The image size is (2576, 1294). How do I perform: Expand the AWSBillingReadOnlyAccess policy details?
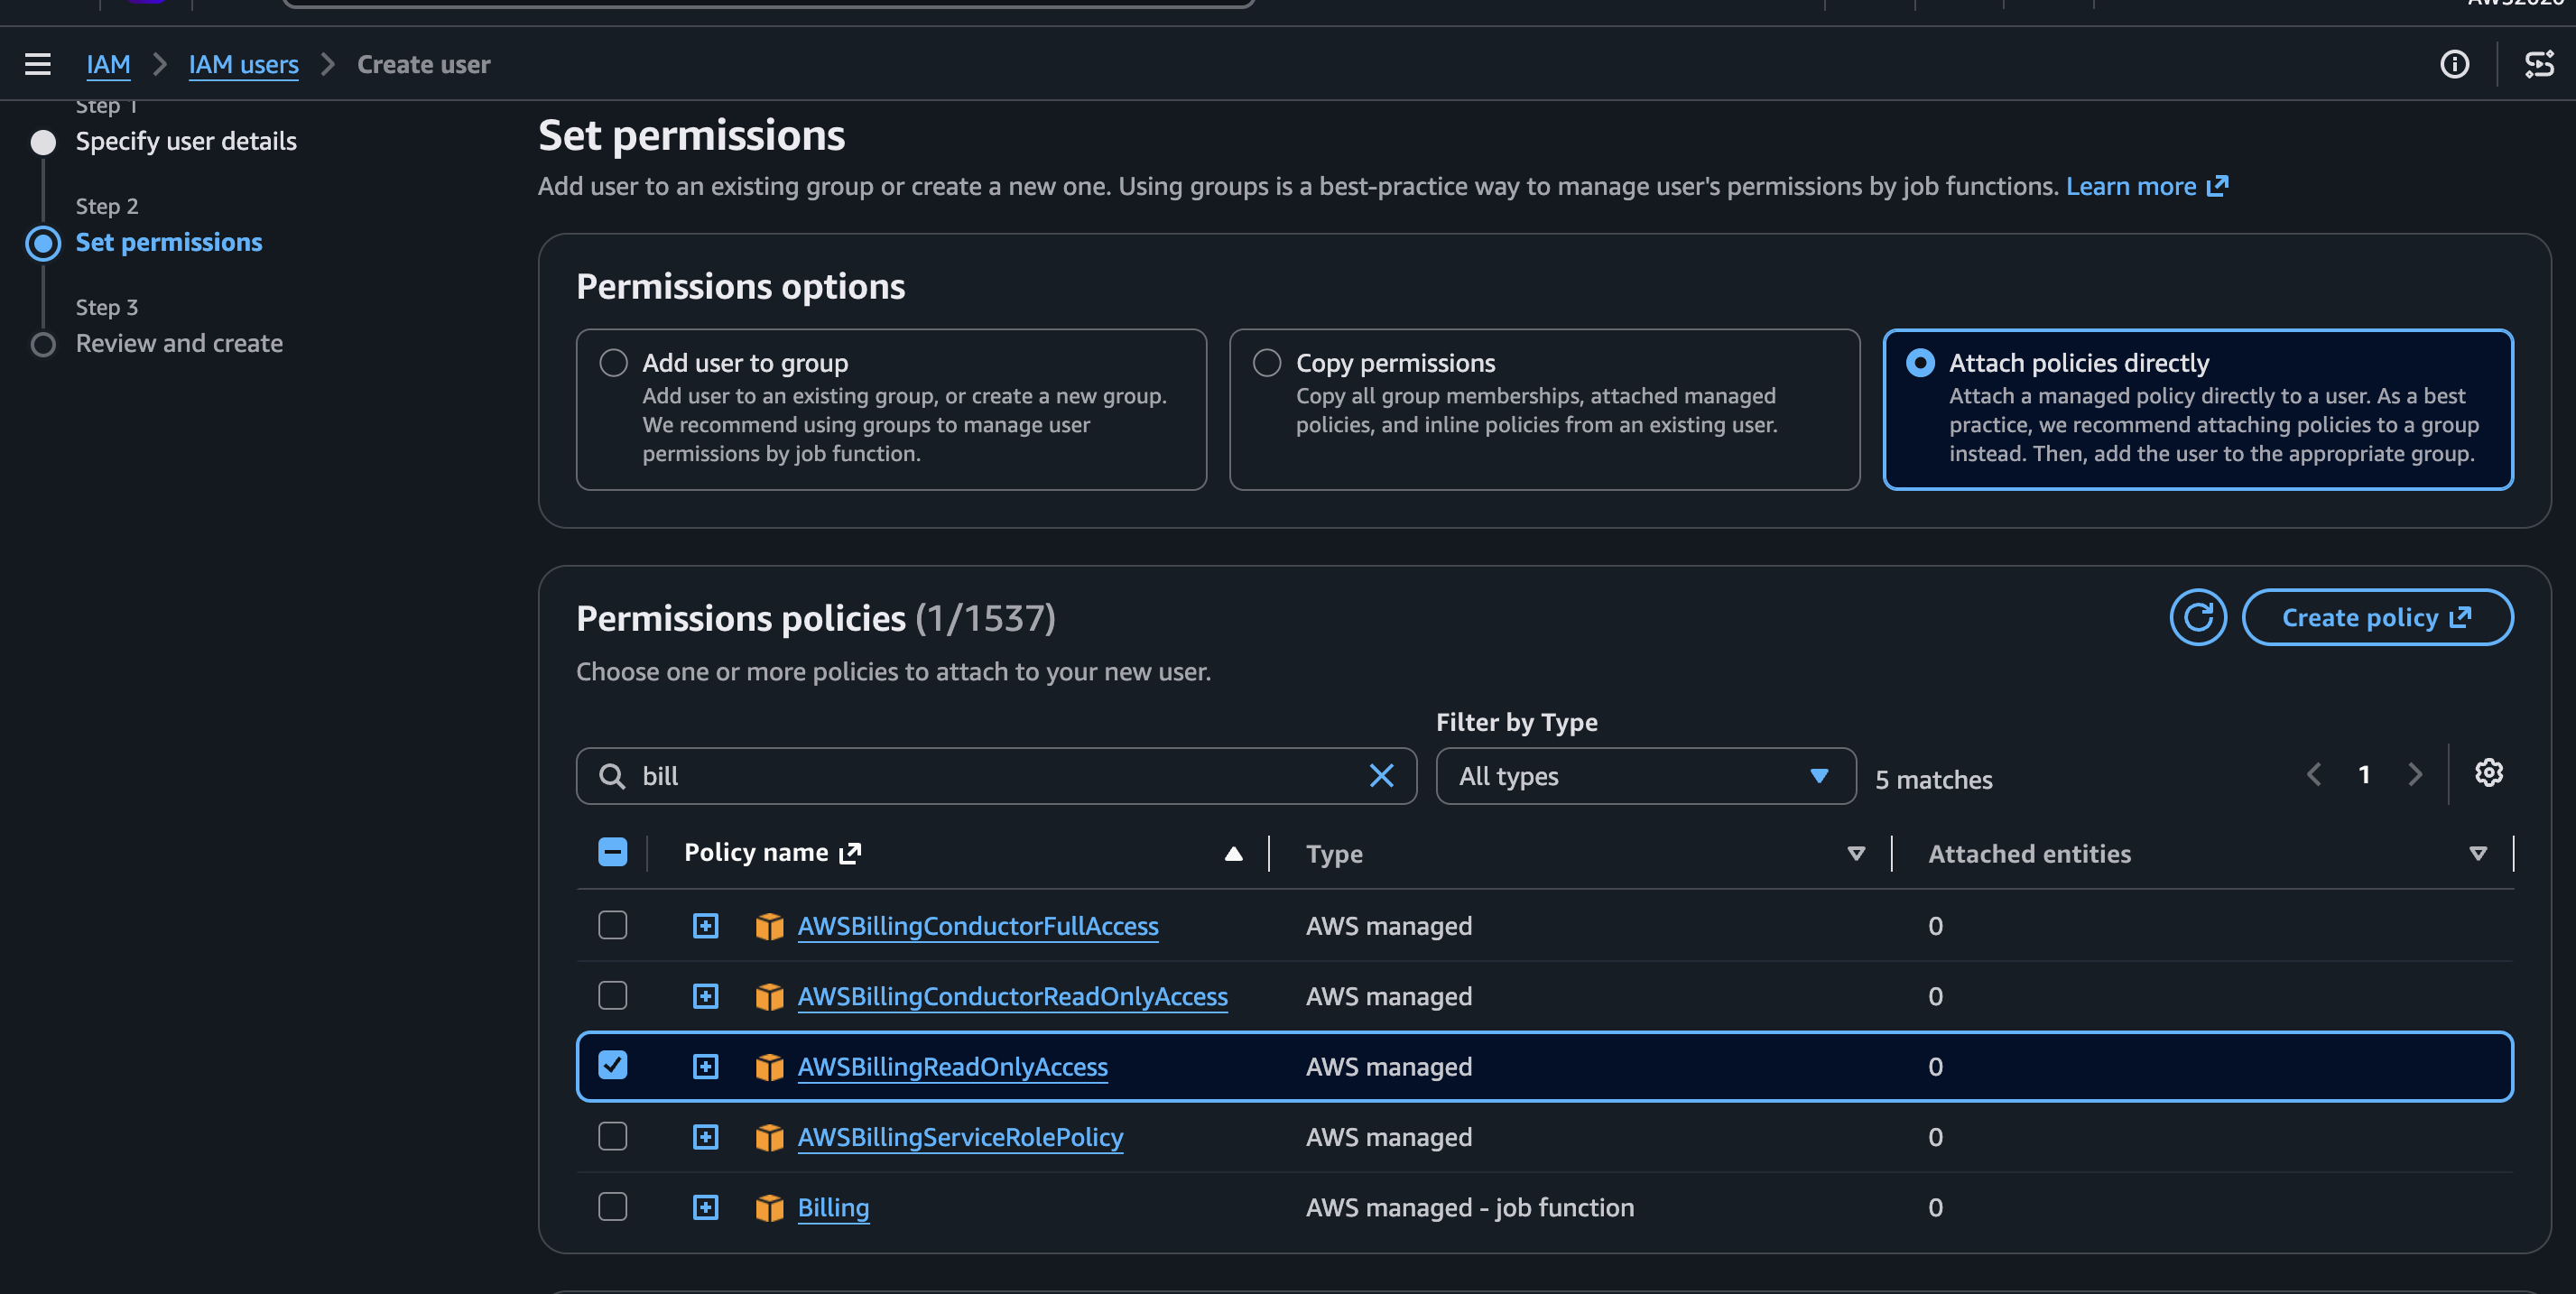(706, 1067)
